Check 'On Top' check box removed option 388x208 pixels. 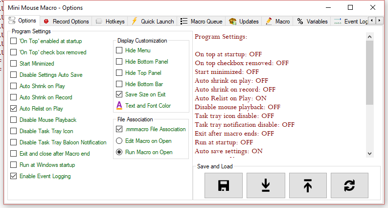point(13,52)
